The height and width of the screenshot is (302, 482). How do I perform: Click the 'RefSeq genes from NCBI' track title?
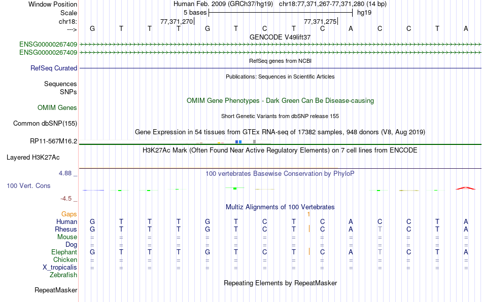tap(281, 61)
